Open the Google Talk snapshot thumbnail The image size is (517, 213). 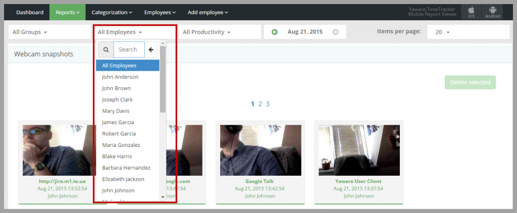261,150
